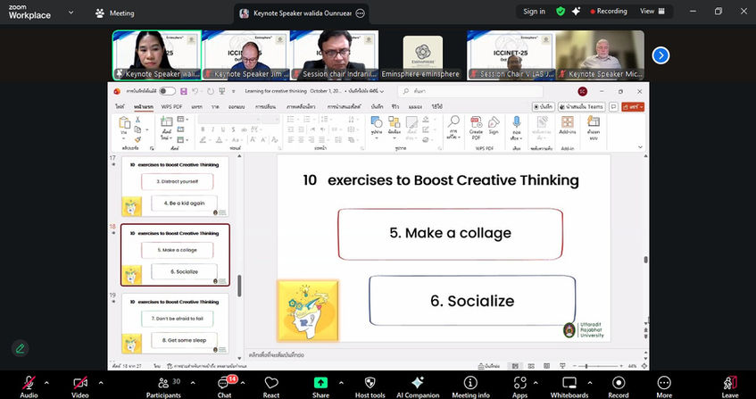Click the PowerPoint comments button
This screenshot has height=399, width=756.
(x=613, y=107)
